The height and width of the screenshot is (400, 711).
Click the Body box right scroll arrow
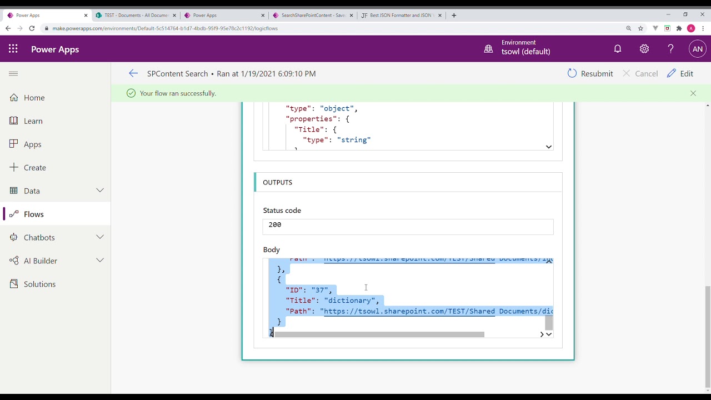pos(542,334)
